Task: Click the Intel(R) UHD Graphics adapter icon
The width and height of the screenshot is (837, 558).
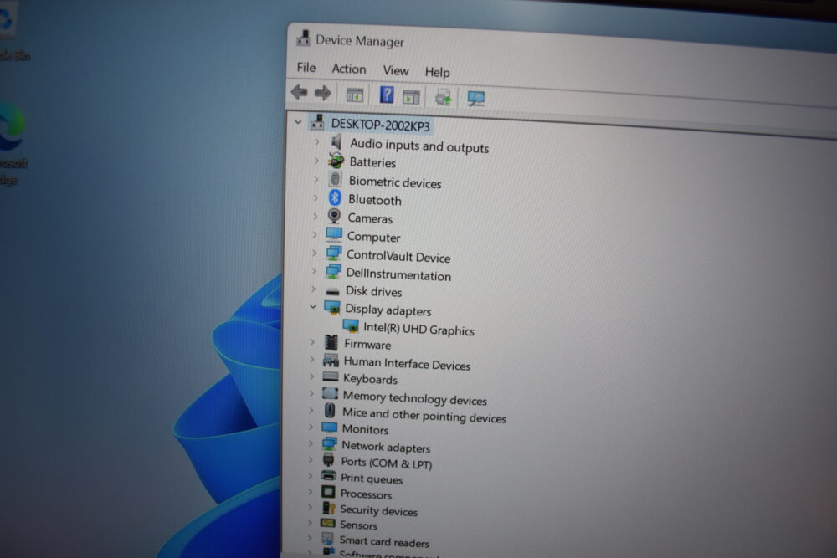Action: tap(351, 326)
